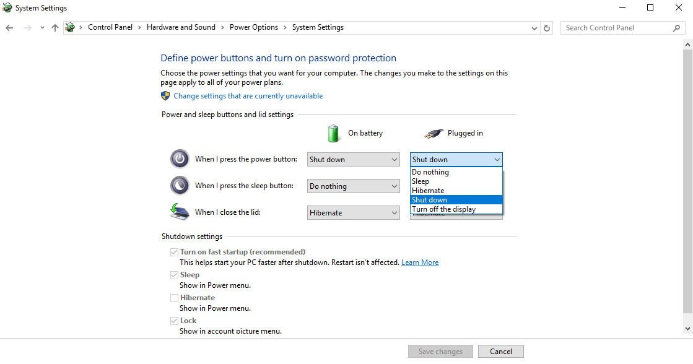
Task: Choose highlighted Shut down list option
Action: click(x=456, y=200)
